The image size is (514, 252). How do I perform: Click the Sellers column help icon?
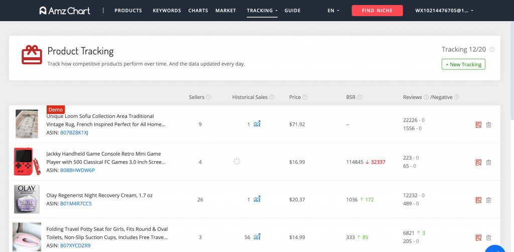208,97
